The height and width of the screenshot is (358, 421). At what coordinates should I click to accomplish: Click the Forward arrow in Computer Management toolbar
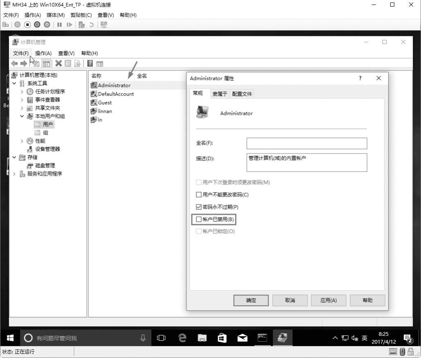tap(24, 64)
